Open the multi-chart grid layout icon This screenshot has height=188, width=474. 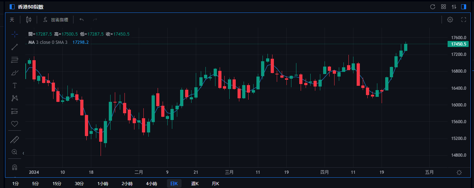point(443,7)
